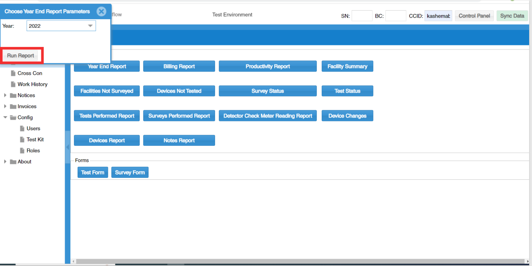Image resolution: width=532 pixels, height=266 pixels.
Task: Expand the Invoices folder
Action: pyautogui.click(x=5, y=106)
